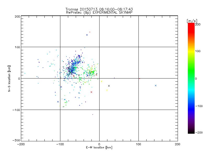Pick the red top section of the colorbar
Viewport: 209px width, 157px height.
click(x=191, y=27)
